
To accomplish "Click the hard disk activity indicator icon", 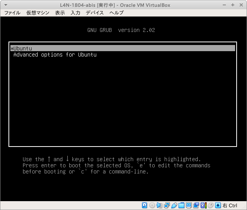I will pyautogui.click(x=145, y=205).
